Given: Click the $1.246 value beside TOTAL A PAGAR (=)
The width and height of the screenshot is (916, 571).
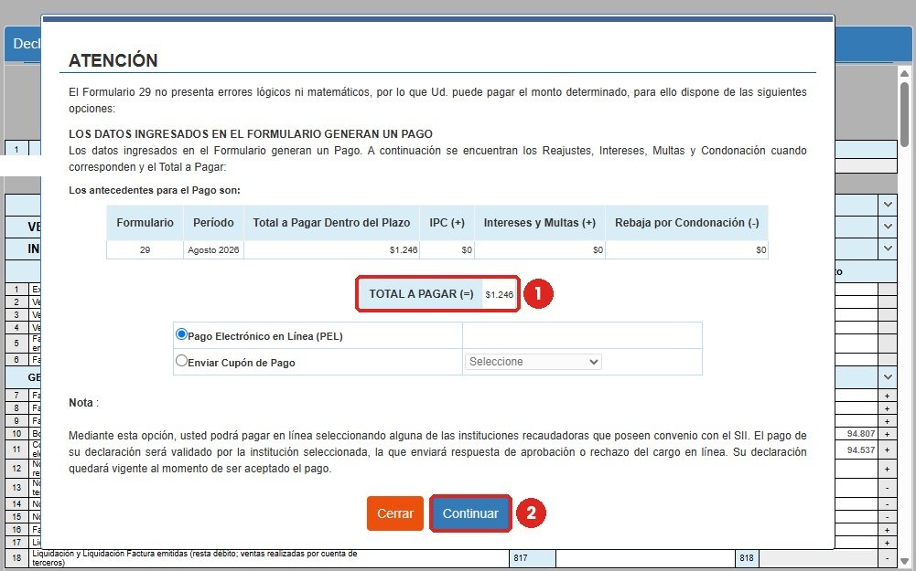Looking at the screenshot, I should [500, 294].
